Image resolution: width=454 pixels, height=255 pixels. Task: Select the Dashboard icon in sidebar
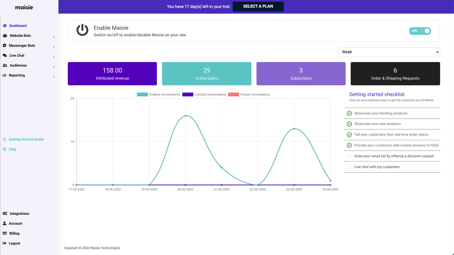pyautogui.click(x=5, y=25)
